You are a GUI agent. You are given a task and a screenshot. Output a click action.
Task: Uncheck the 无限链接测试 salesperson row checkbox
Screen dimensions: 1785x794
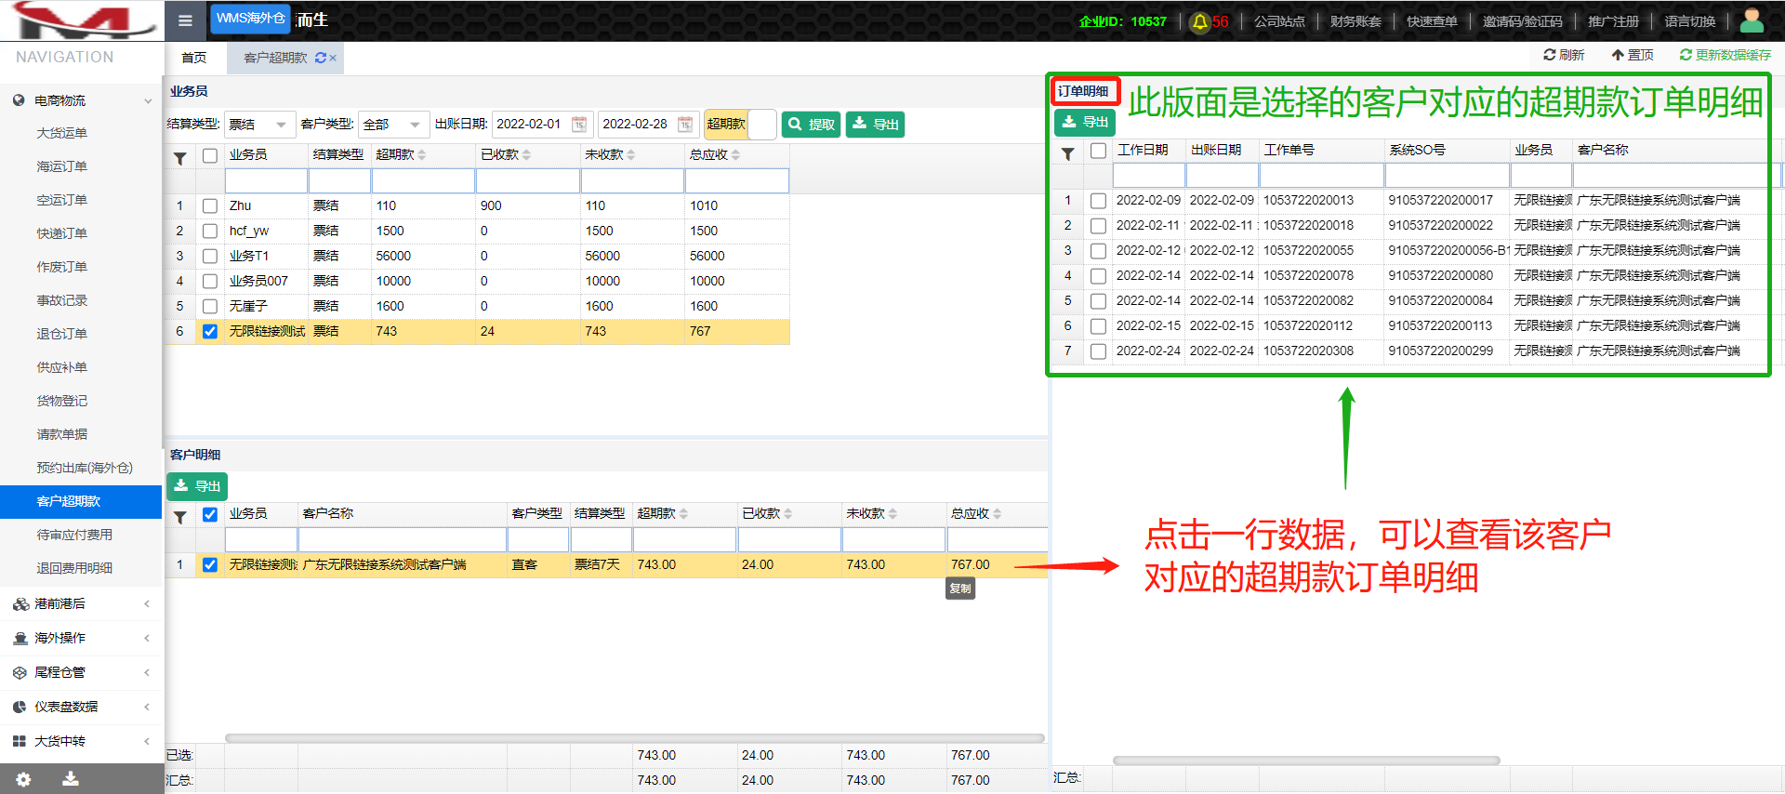[210, 332]
